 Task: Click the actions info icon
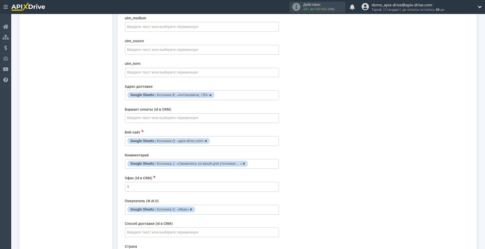[x=296, y=7]
